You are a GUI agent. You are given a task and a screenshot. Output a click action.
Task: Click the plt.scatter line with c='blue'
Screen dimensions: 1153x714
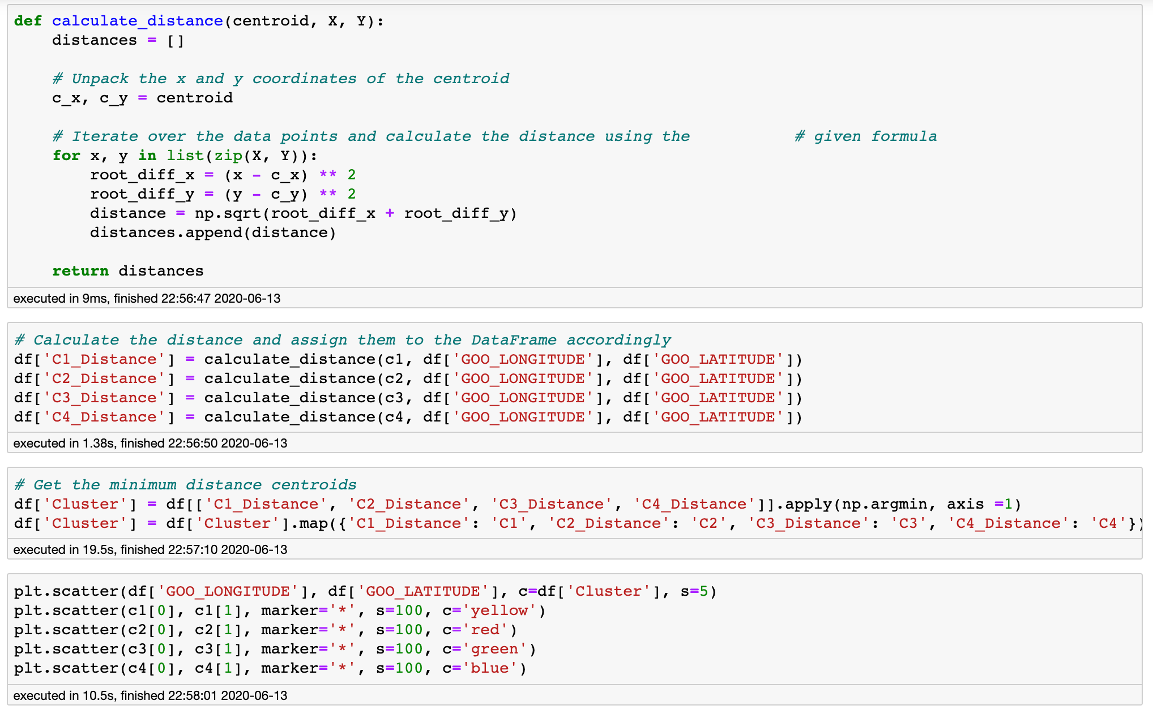[x=270, y=668]
